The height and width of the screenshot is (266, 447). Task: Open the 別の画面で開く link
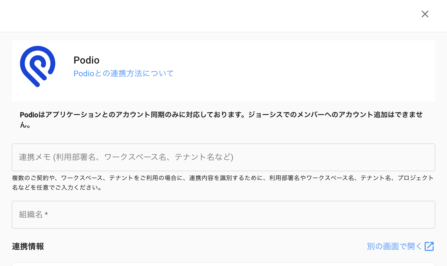click(394, 246)
